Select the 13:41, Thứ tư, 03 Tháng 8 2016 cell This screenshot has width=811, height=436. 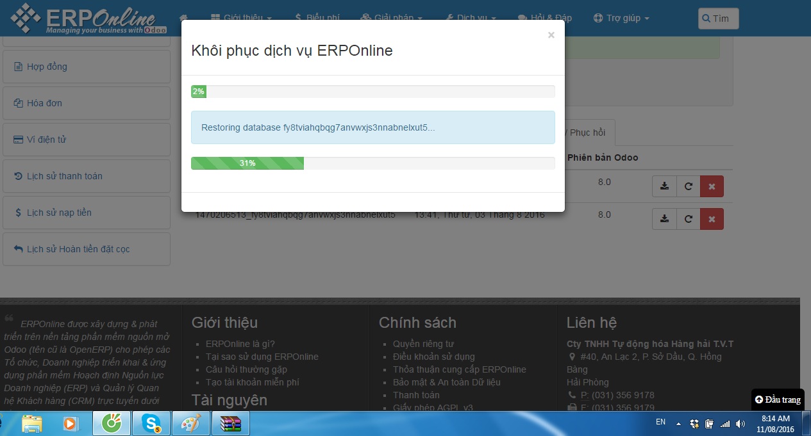(x=480, y=214)
